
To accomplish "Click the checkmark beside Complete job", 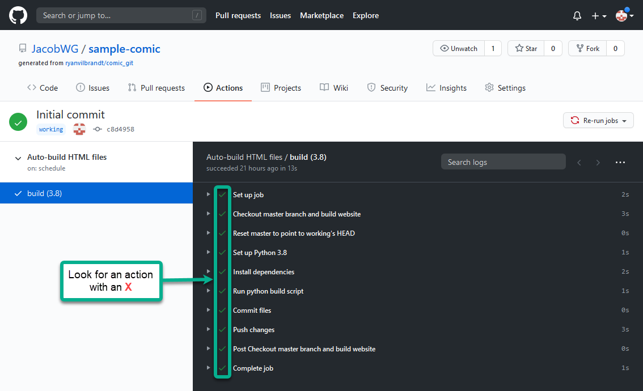I will click(222, 368).
